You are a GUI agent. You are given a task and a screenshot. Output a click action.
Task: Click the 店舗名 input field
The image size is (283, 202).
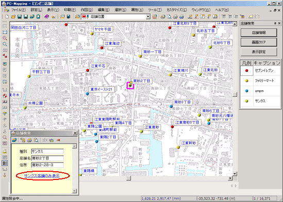point(47,158)
